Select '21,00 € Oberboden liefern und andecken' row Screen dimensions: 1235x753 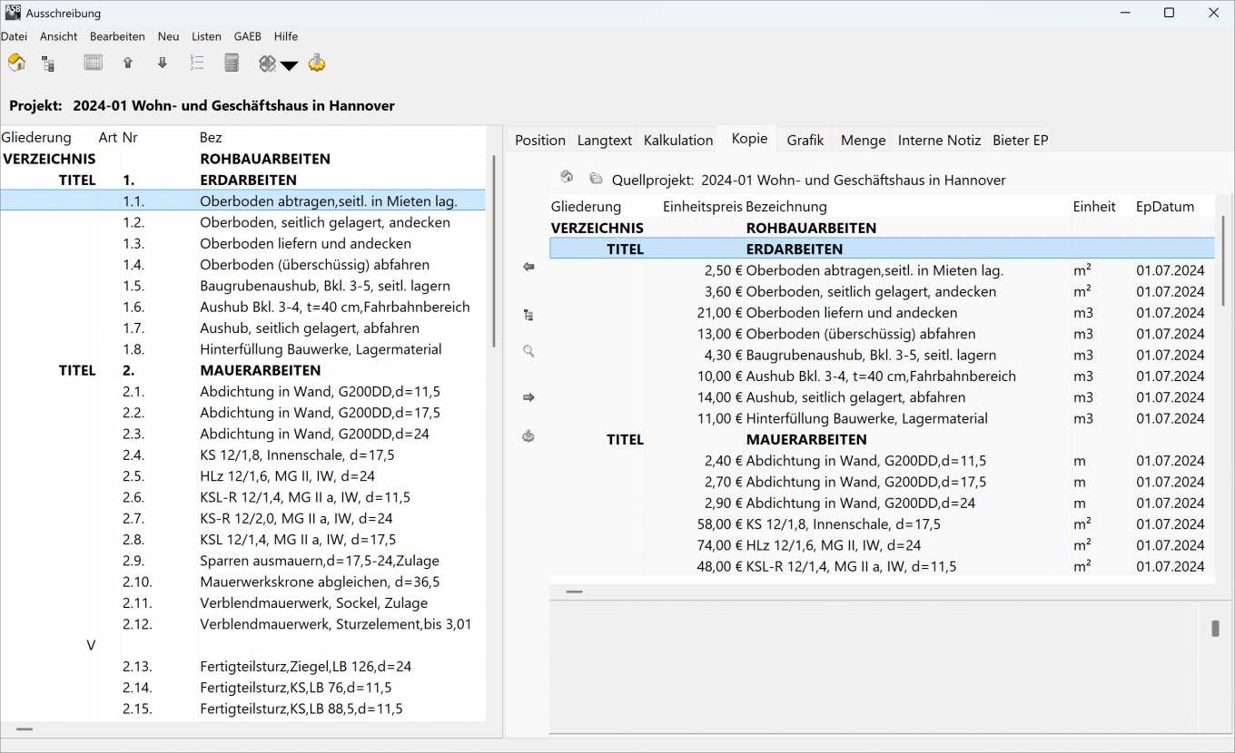click(x=882, y=312)
